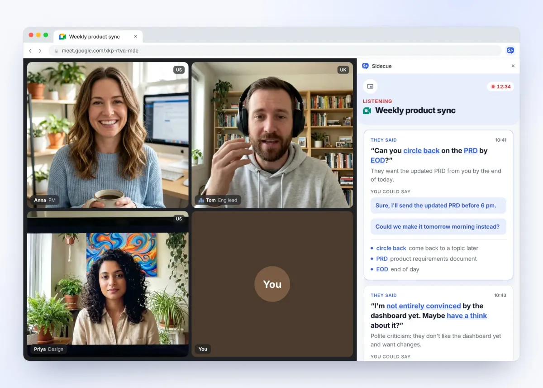Click the picture-in-picture icon in Sidecue panel
This screenshot has width=543, height=388.
point(370,86)
